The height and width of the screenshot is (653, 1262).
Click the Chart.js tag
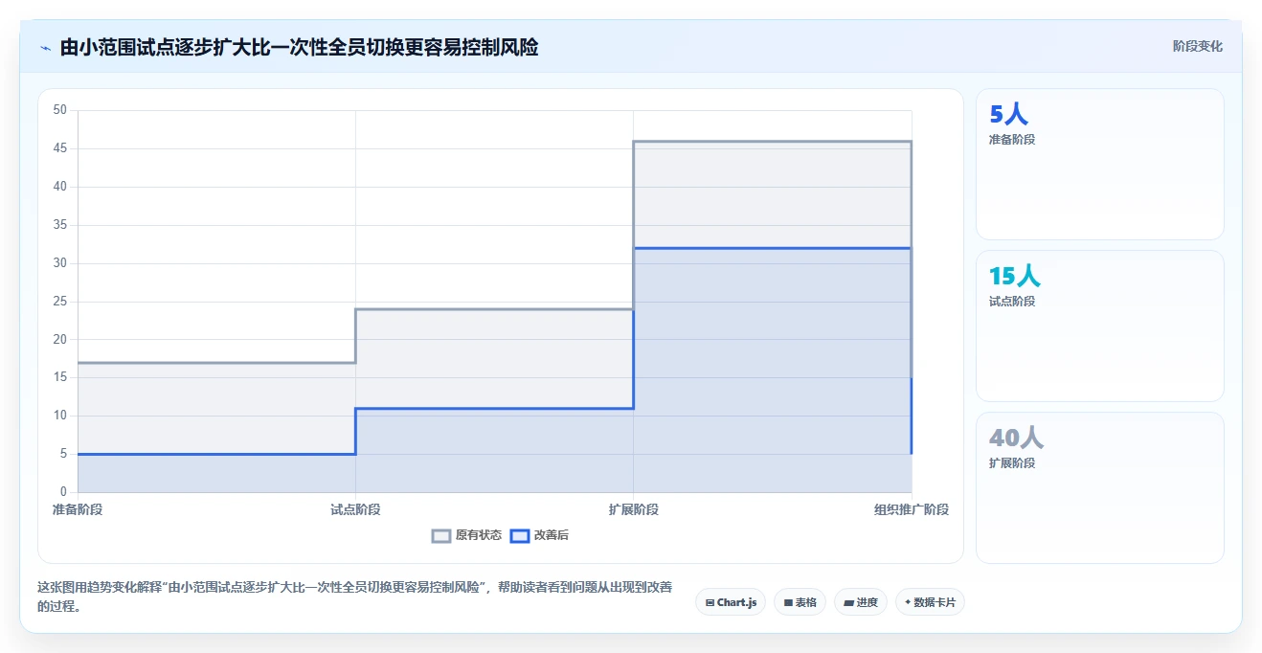pos(731,602)
